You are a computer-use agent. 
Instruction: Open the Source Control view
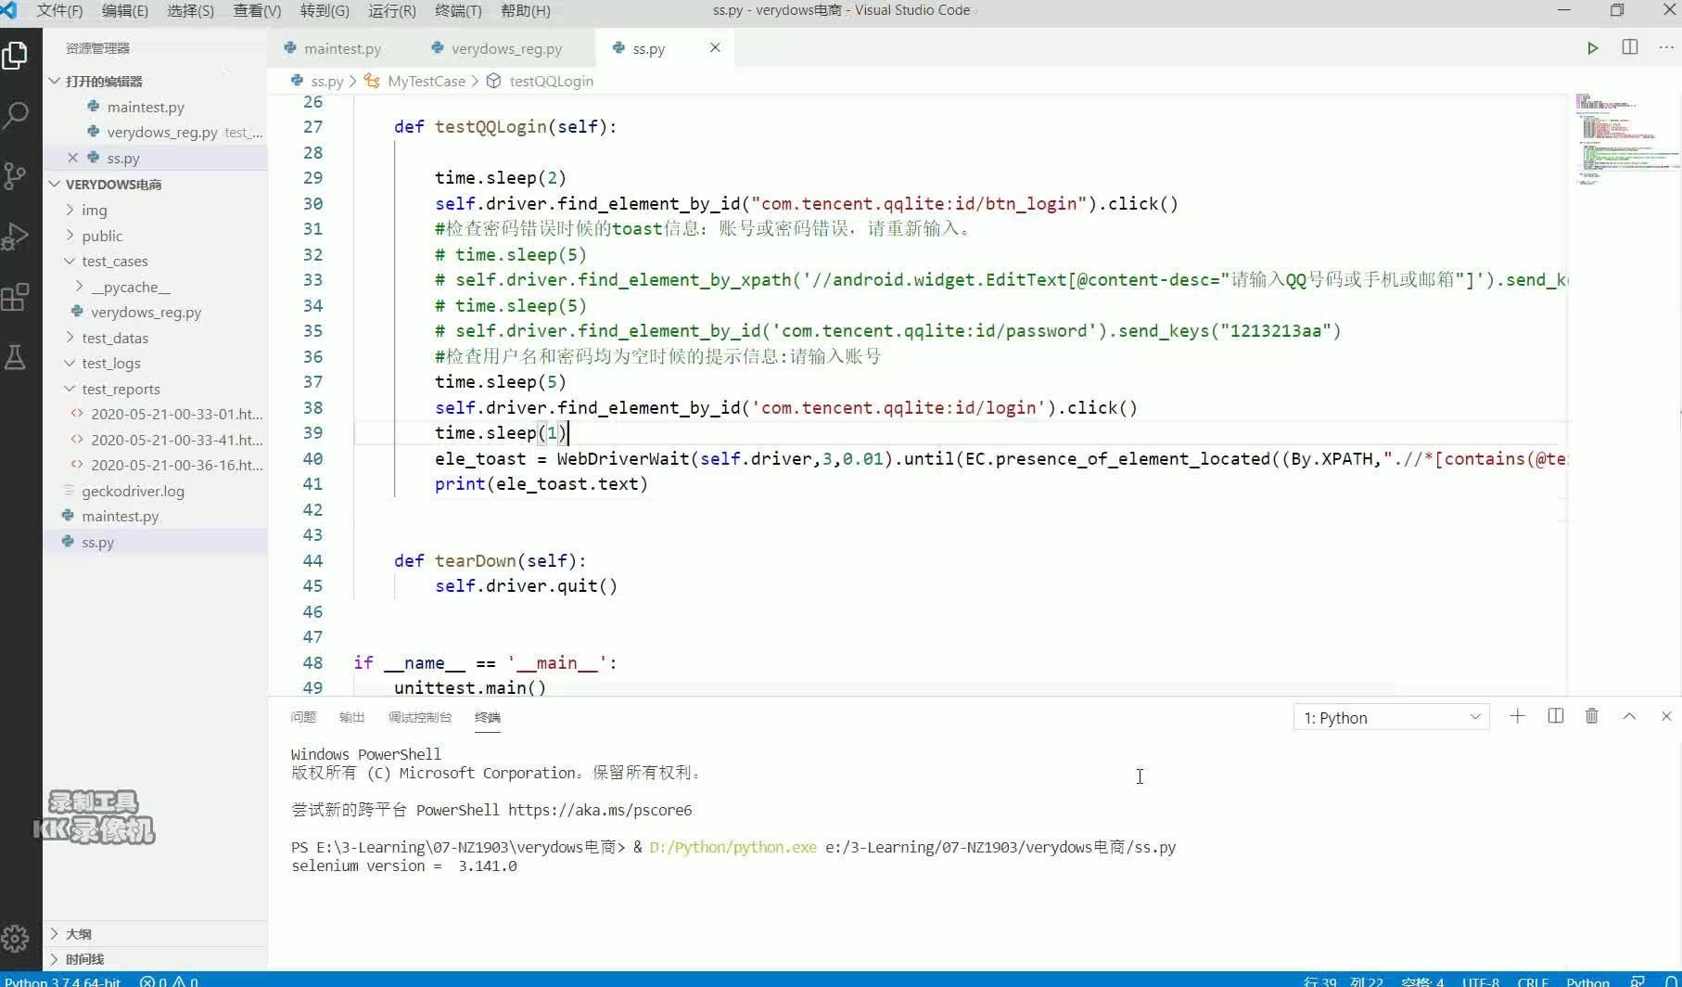pyautogui.click(x=16, y=176)
